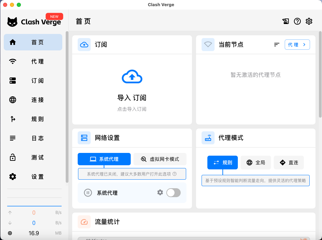The height and width of the screenshot is (240, 322).
Task: Click the info hint icon after proxy tip
Action: click(175, 174)
